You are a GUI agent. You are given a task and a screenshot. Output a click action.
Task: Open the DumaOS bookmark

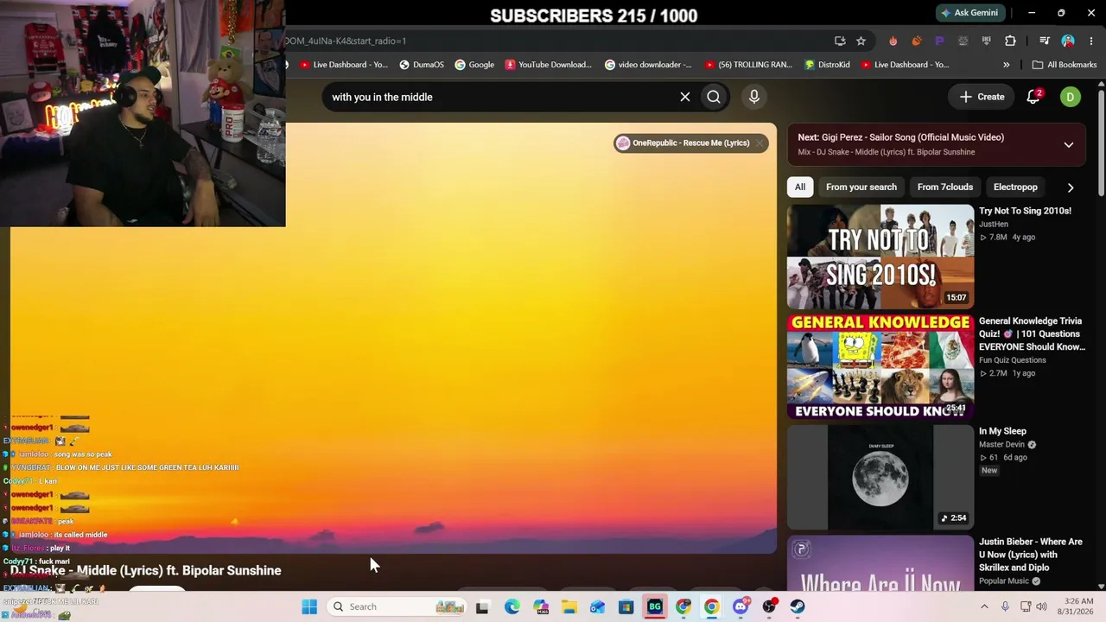pyautogui.click(x=422, y=65)
